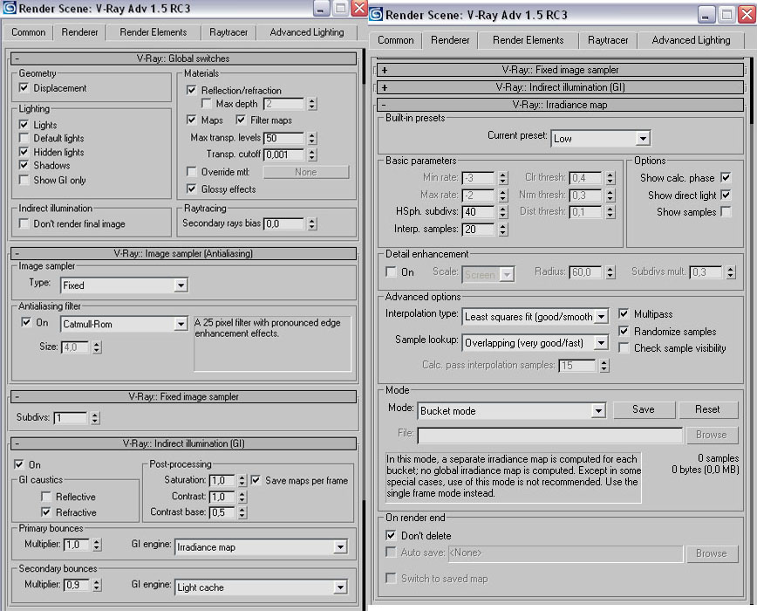Click None override material button
Screen dimensions: 757x611
click(306, 172)
